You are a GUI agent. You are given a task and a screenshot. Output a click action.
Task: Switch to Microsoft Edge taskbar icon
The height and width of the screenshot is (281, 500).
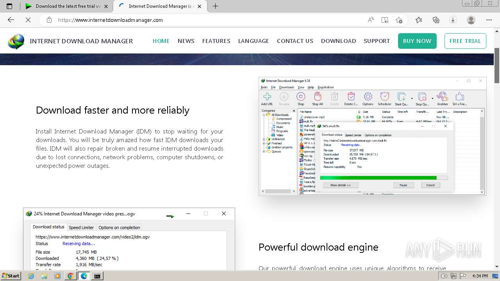tap(84, 276)
